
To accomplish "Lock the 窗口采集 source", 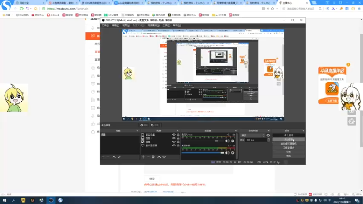I will (178, 135).
